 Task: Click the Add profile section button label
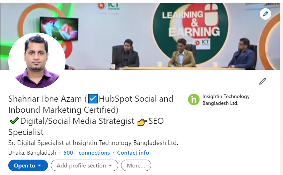tap(81, 165)
